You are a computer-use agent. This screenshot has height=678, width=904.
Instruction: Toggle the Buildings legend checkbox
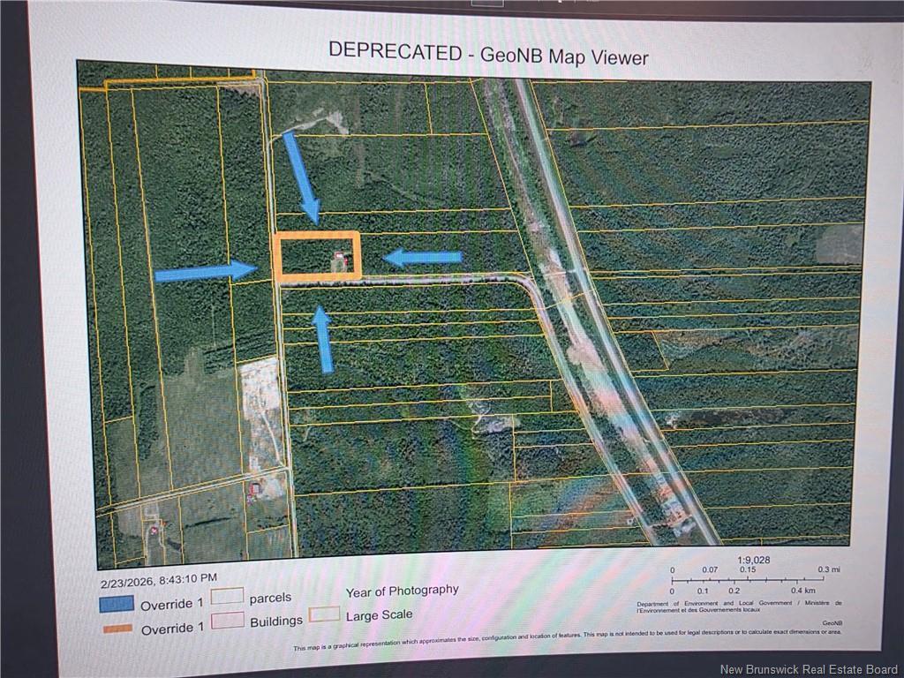click(x=228, y=621)
